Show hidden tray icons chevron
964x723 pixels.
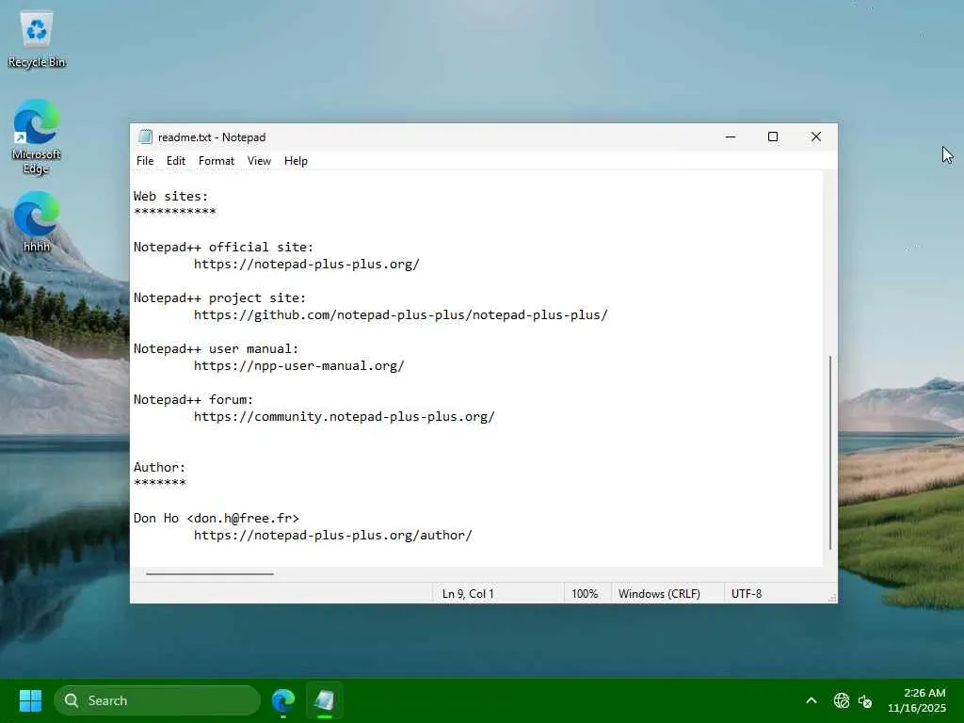[811, 700]
